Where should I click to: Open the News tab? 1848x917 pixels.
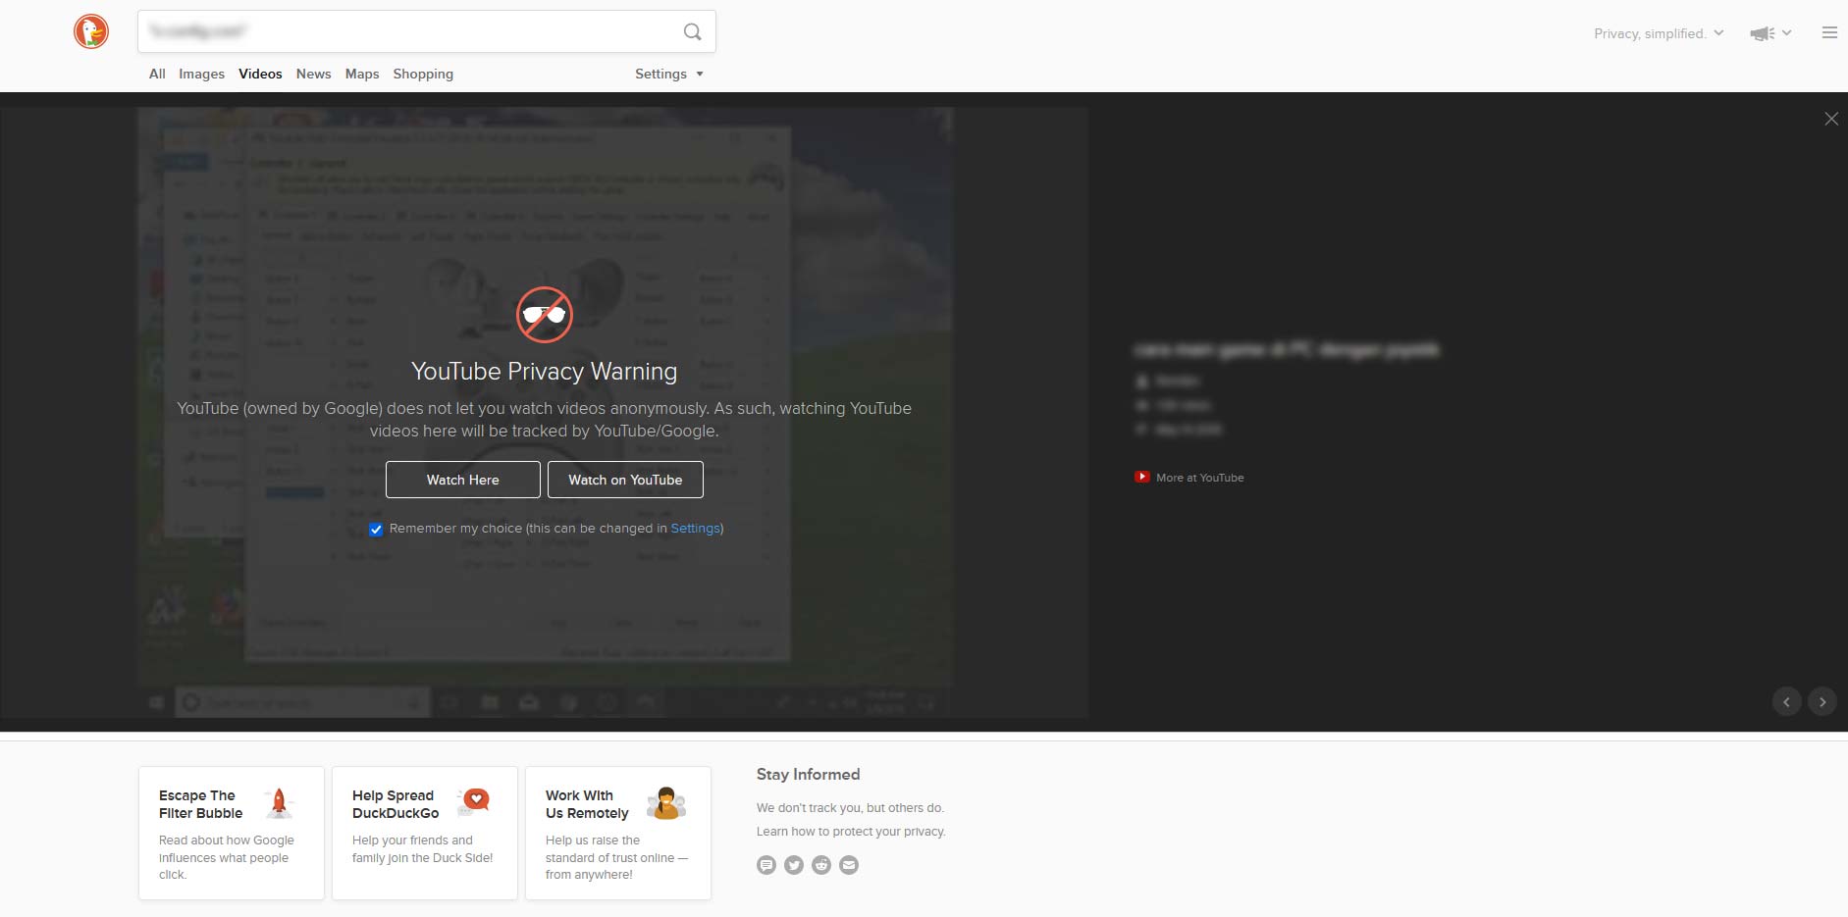click(313, 74)
